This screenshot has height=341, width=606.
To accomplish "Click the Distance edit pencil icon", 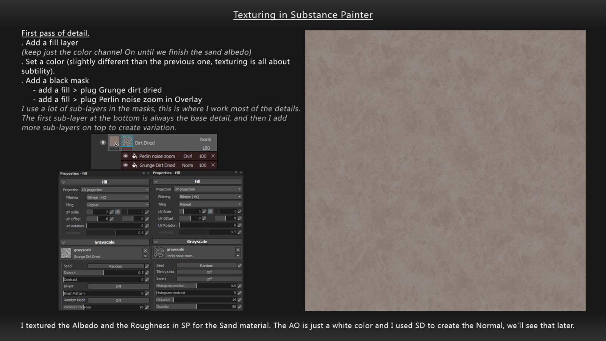I will coord(239,299).
